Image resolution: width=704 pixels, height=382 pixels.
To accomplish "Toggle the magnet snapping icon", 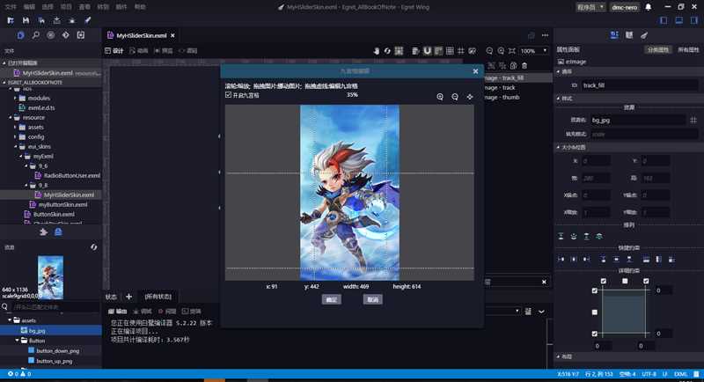I will [x=427, y=51].
